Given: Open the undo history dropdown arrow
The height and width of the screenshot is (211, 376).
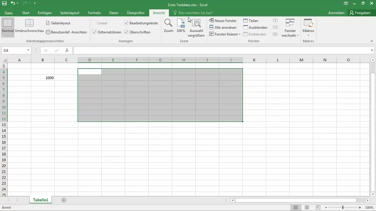Looking at the screenshot, I should pyautogui.click(x=18, y=4).
